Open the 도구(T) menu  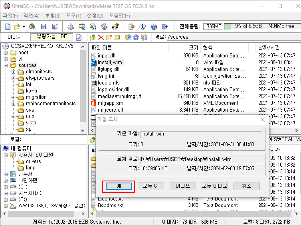[74, 16]
